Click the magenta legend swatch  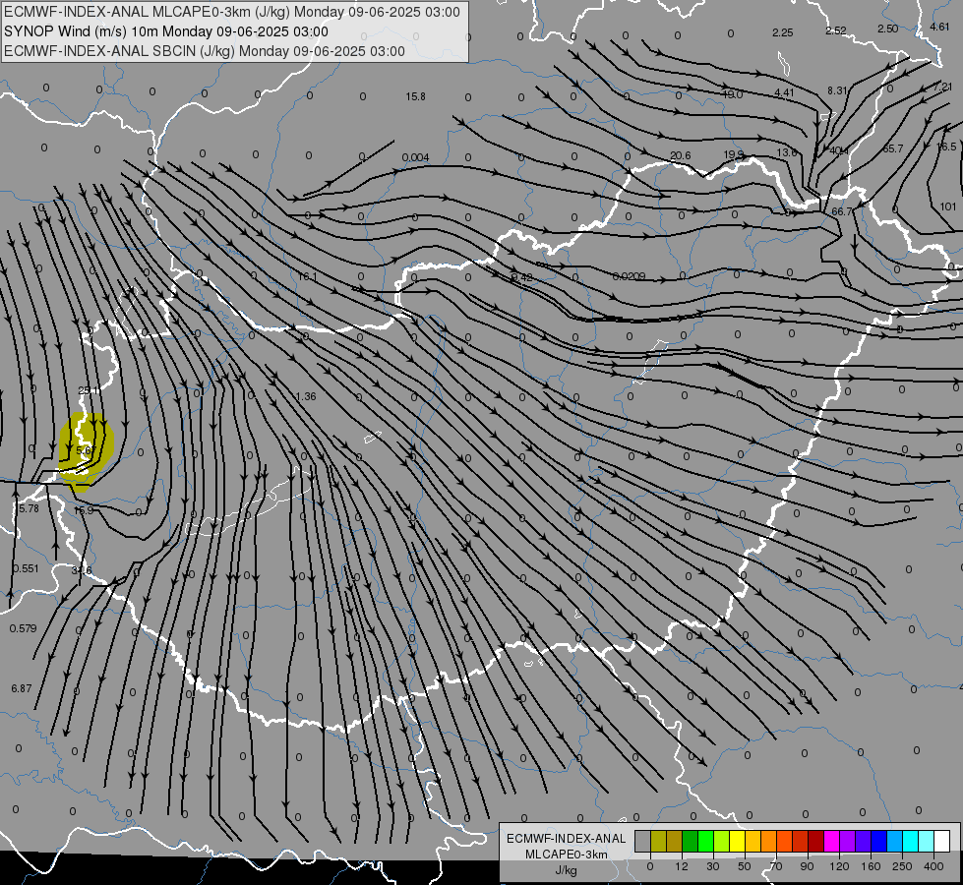pyautogui.click(x=831, y=841)
